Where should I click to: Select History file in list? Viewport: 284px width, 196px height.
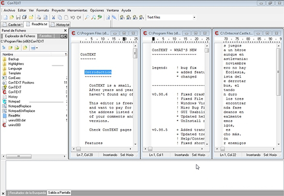tap(13, 97)
